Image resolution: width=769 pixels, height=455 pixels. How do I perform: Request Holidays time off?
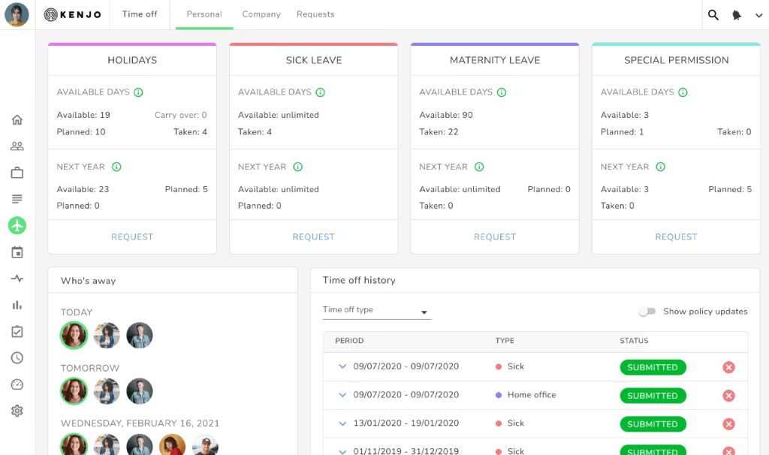[132, 237]
